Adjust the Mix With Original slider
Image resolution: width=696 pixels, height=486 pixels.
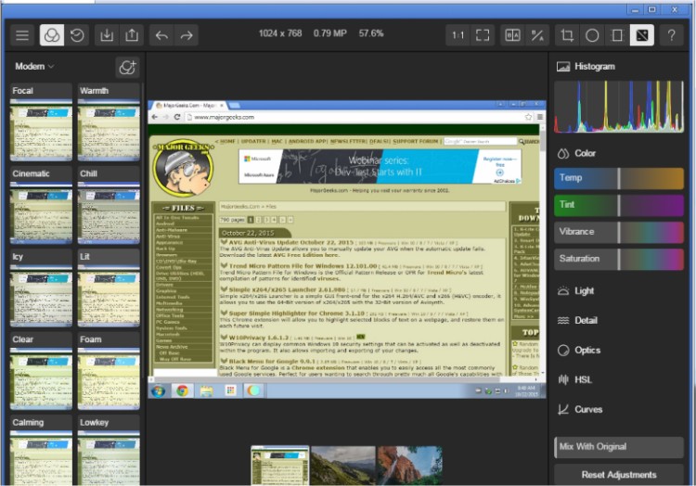pyautogui.click(x=619, y=447)
